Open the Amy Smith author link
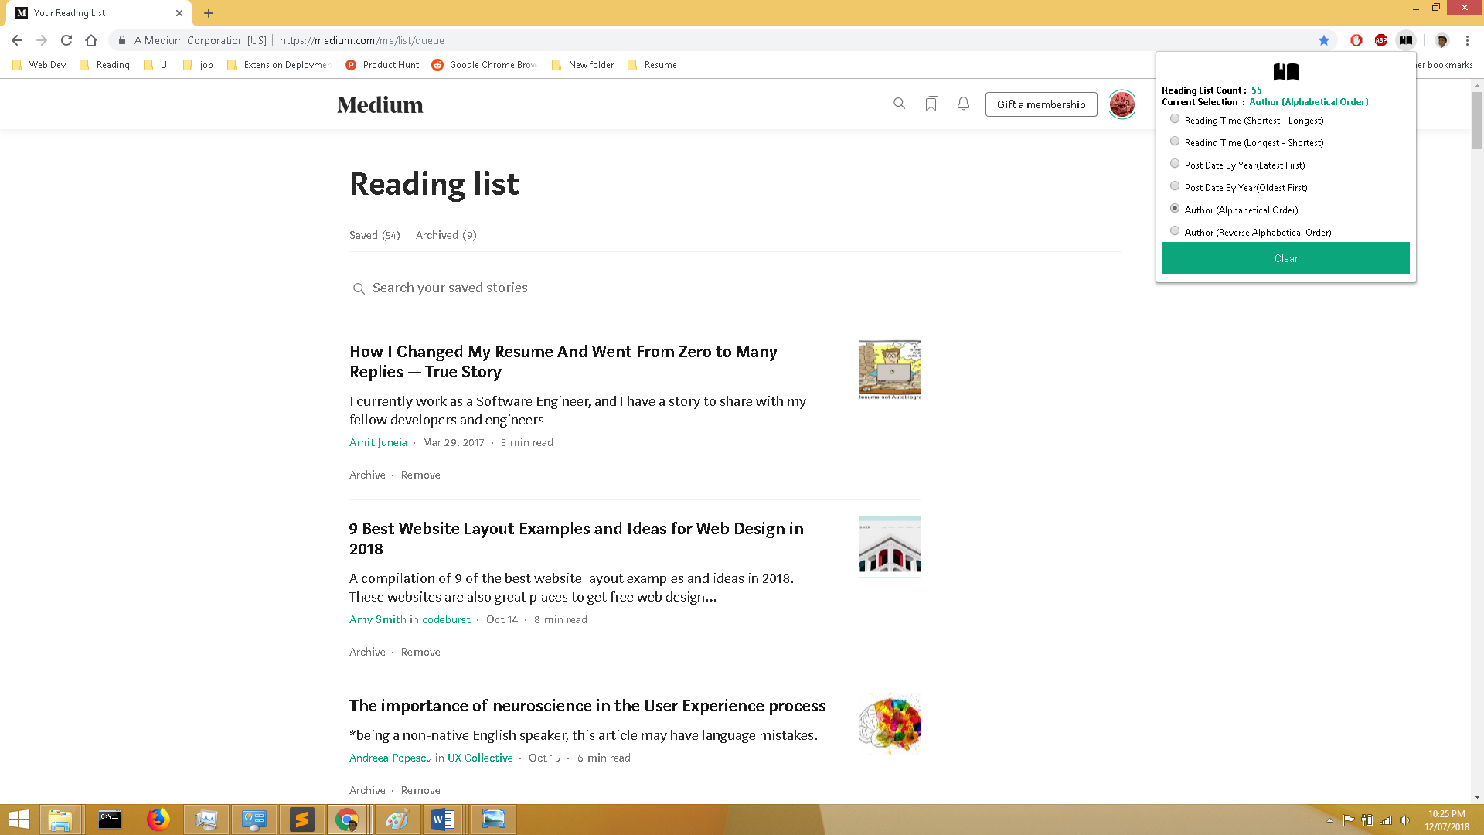1484x835 pixels. tap(377, 619)
